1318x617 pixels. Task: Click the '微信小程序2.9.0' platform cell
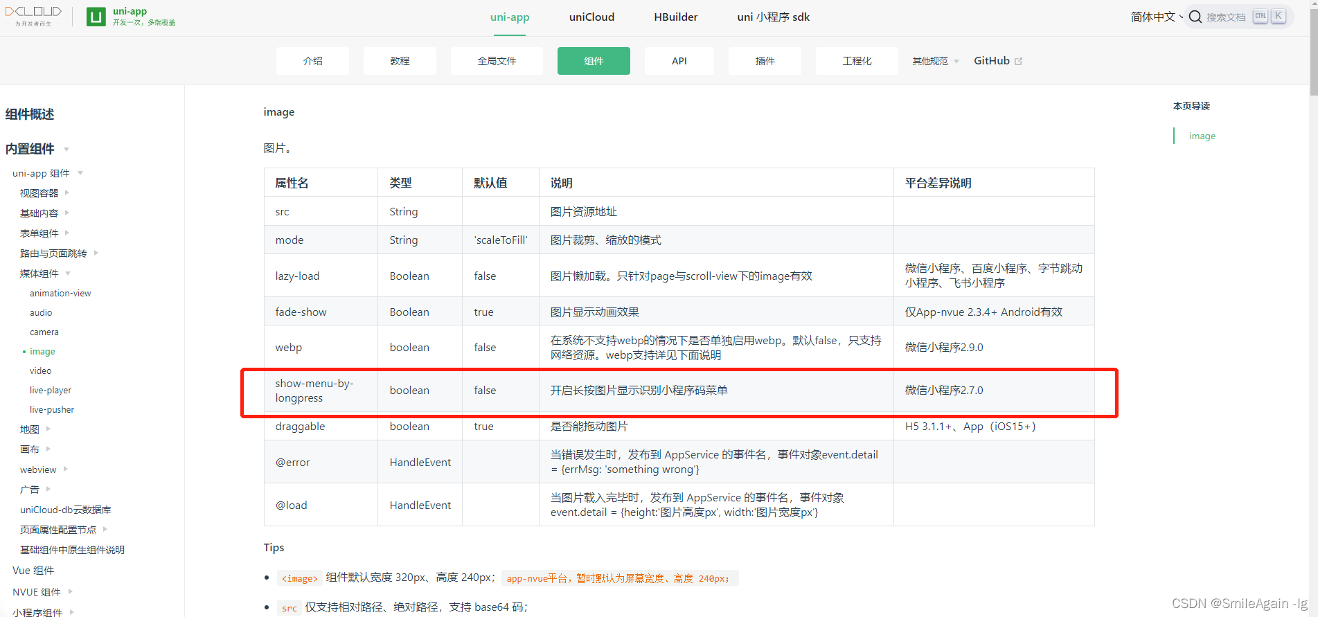994,348
